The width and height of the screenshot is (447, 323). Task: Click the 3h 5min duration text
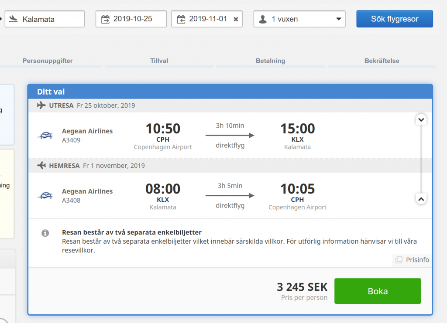230,186
